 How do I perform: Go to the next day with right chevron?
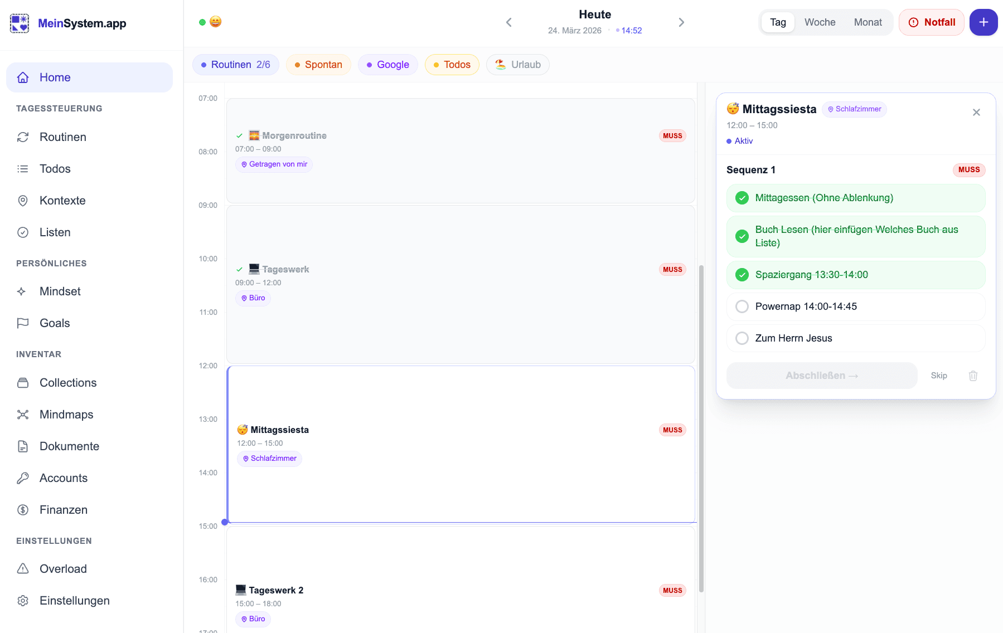(681, 22)
